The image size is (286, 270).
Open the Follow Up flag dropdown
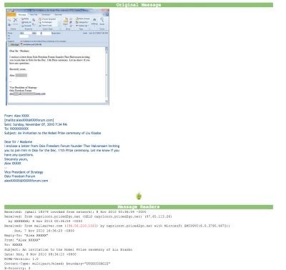click(x=82, y=26)
